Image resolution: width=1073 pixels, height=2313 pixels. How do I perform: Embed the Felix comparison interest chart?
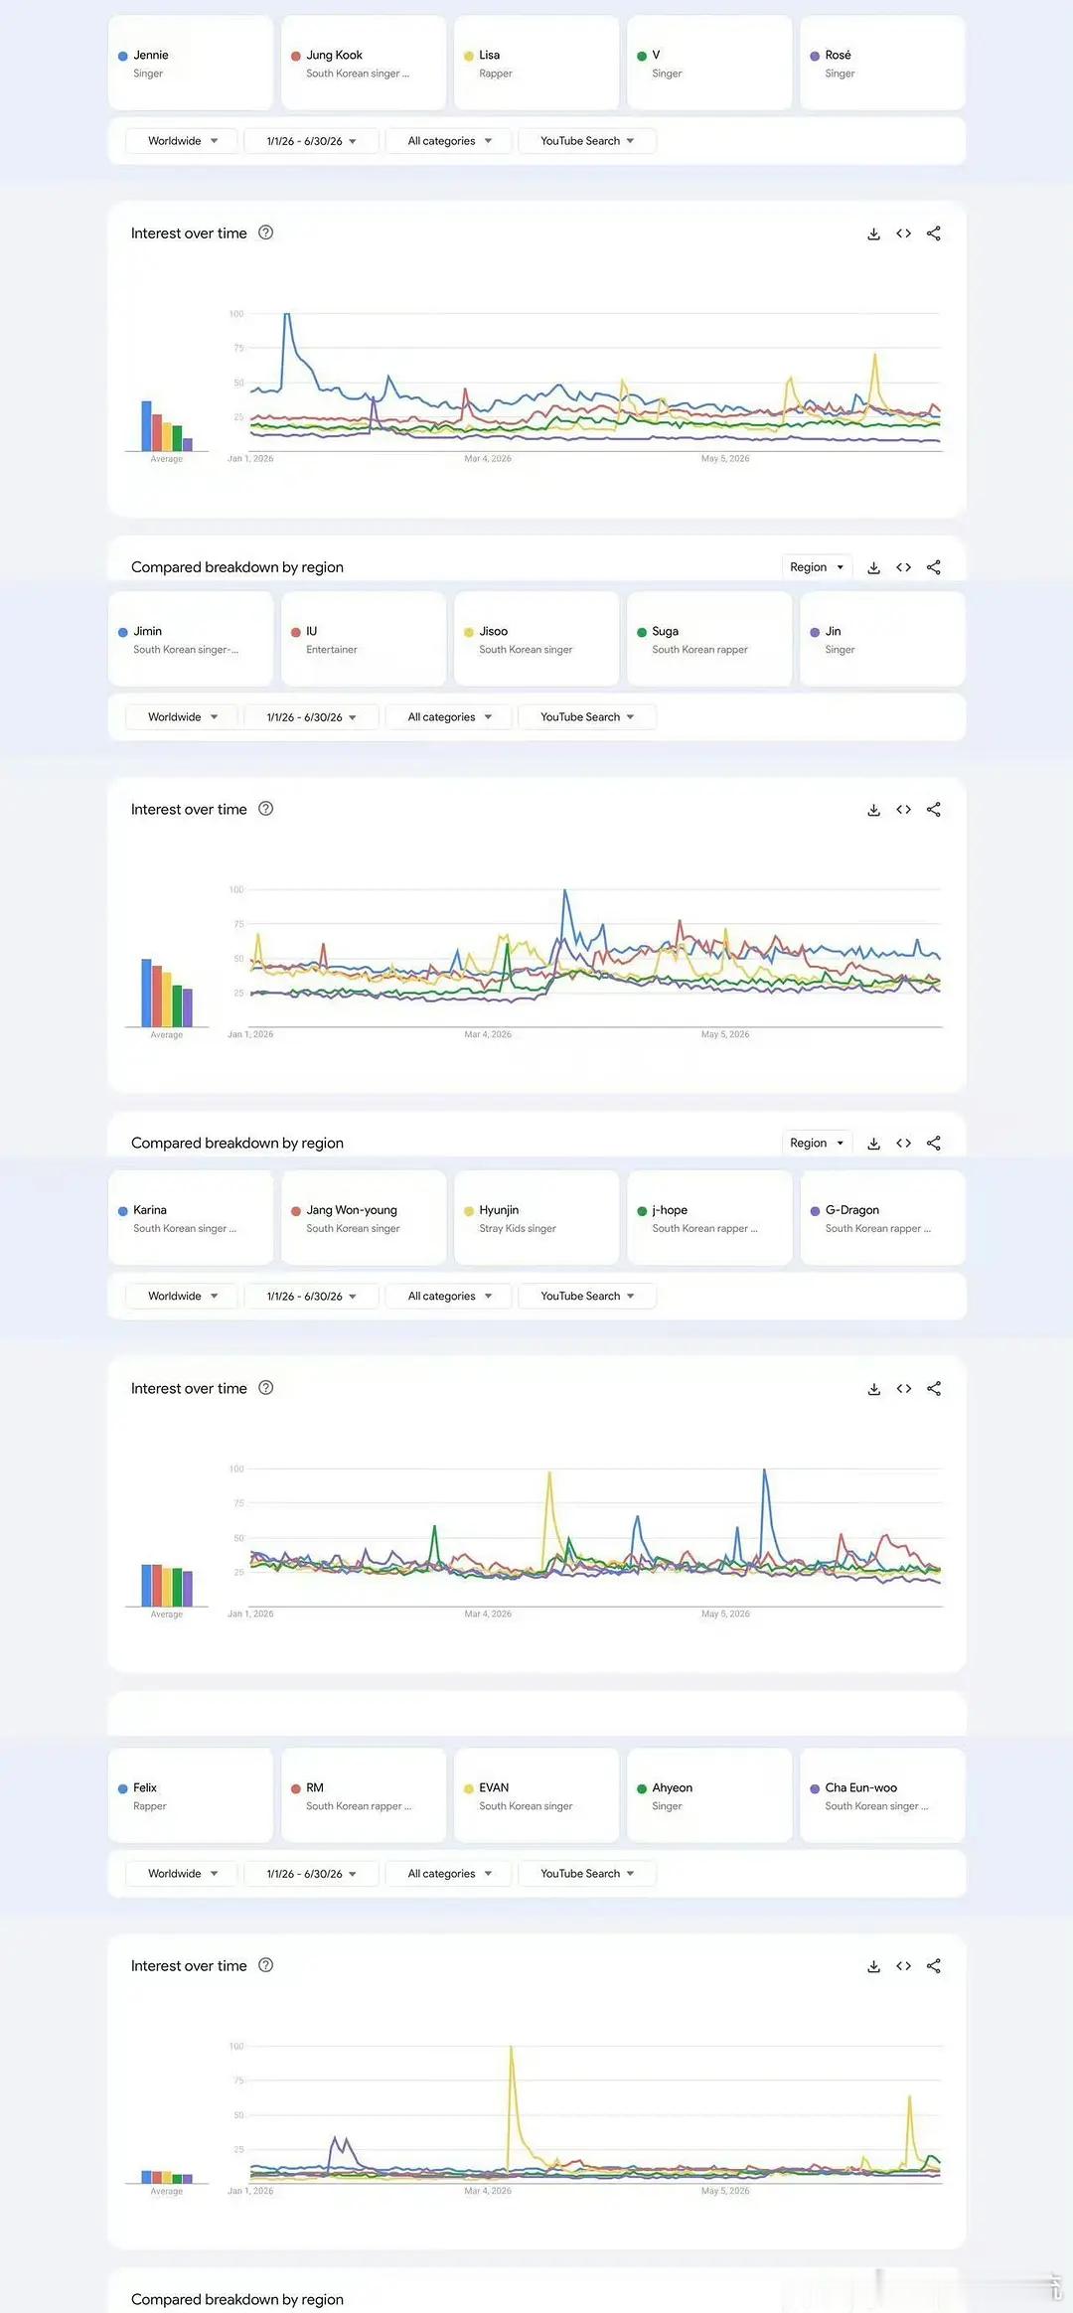(x=903, y=1966)
